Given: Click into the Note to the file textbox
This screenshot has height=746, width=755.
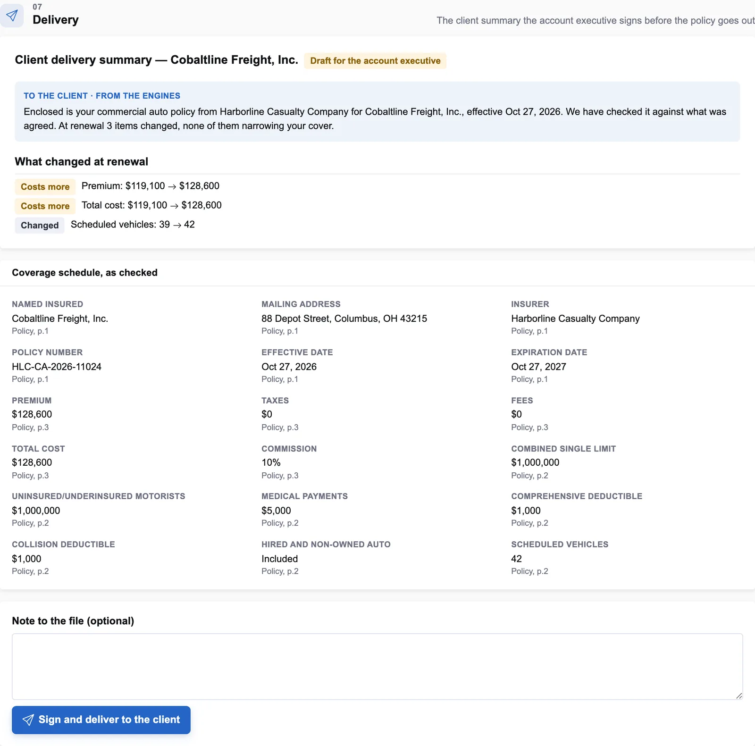Looking at the screenshot, I should coord(377,666).
